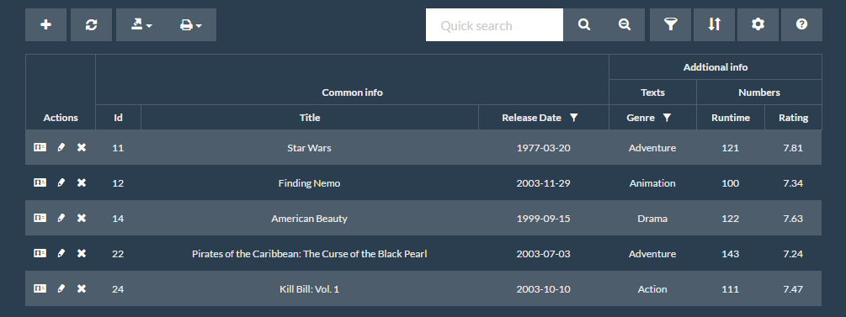Open the print dropdown menu
The image size is (846, 317).
[191, 24]
